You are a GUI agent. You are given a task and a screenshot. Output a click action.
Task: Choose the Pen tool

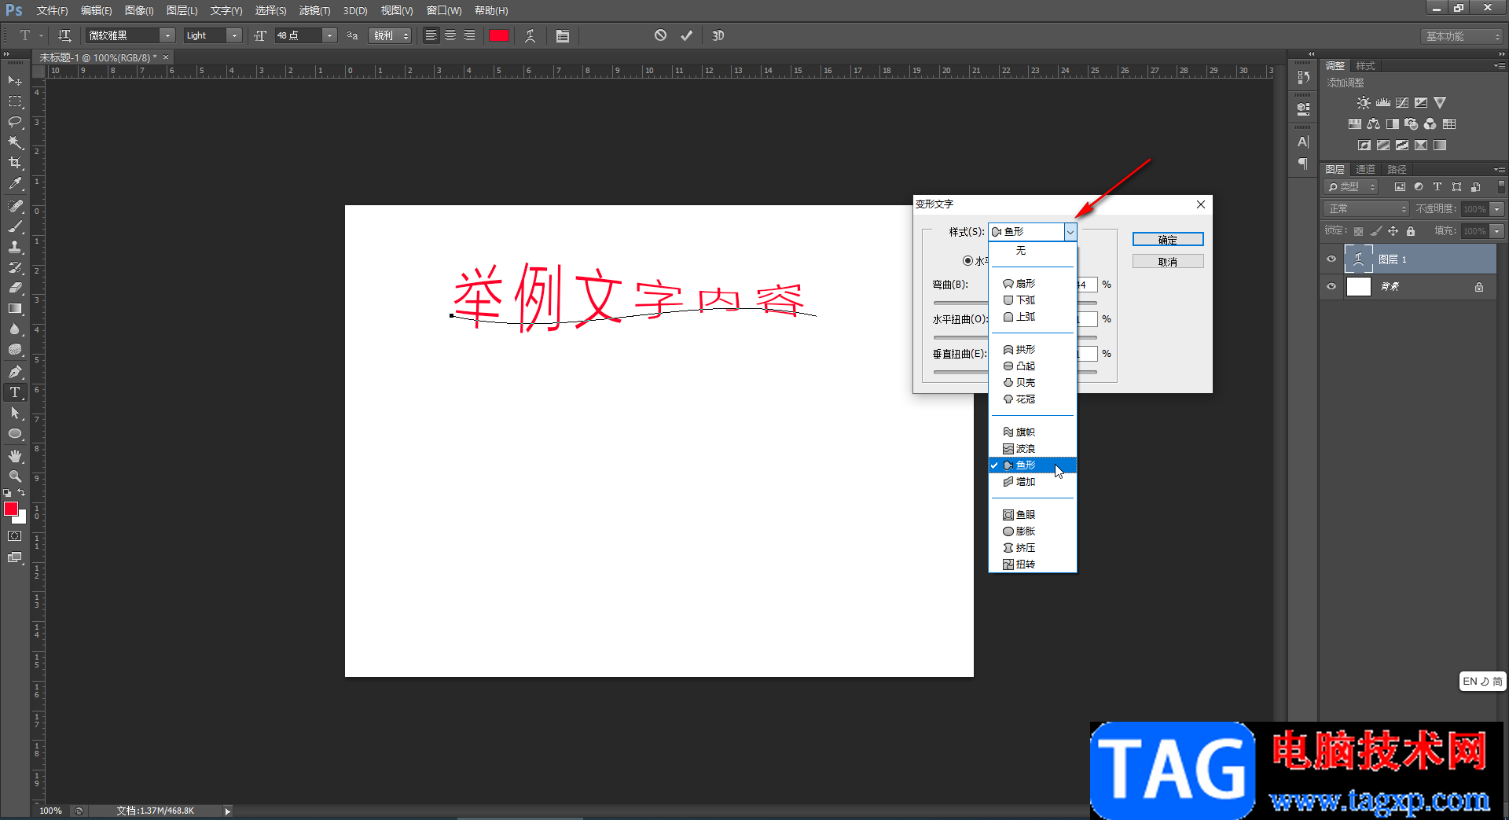[x=15, y=372]
